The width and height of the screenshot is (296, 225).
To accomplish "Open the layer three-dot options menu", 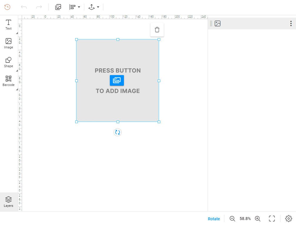I will click(291, 23).
